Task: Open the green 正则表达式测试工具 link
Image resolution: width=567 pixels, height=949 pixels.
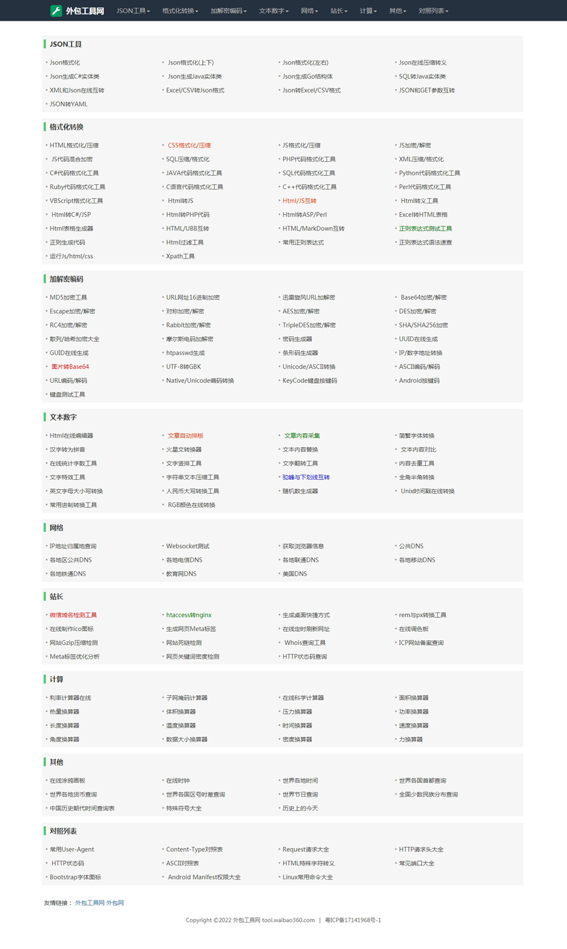Action: [x=425, y=229]
